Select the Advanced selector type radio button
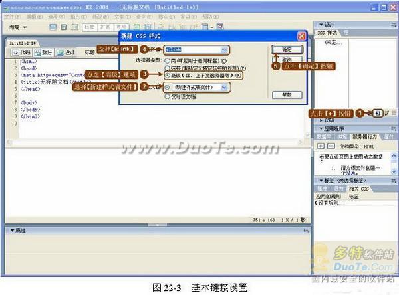 pos(167,76)
